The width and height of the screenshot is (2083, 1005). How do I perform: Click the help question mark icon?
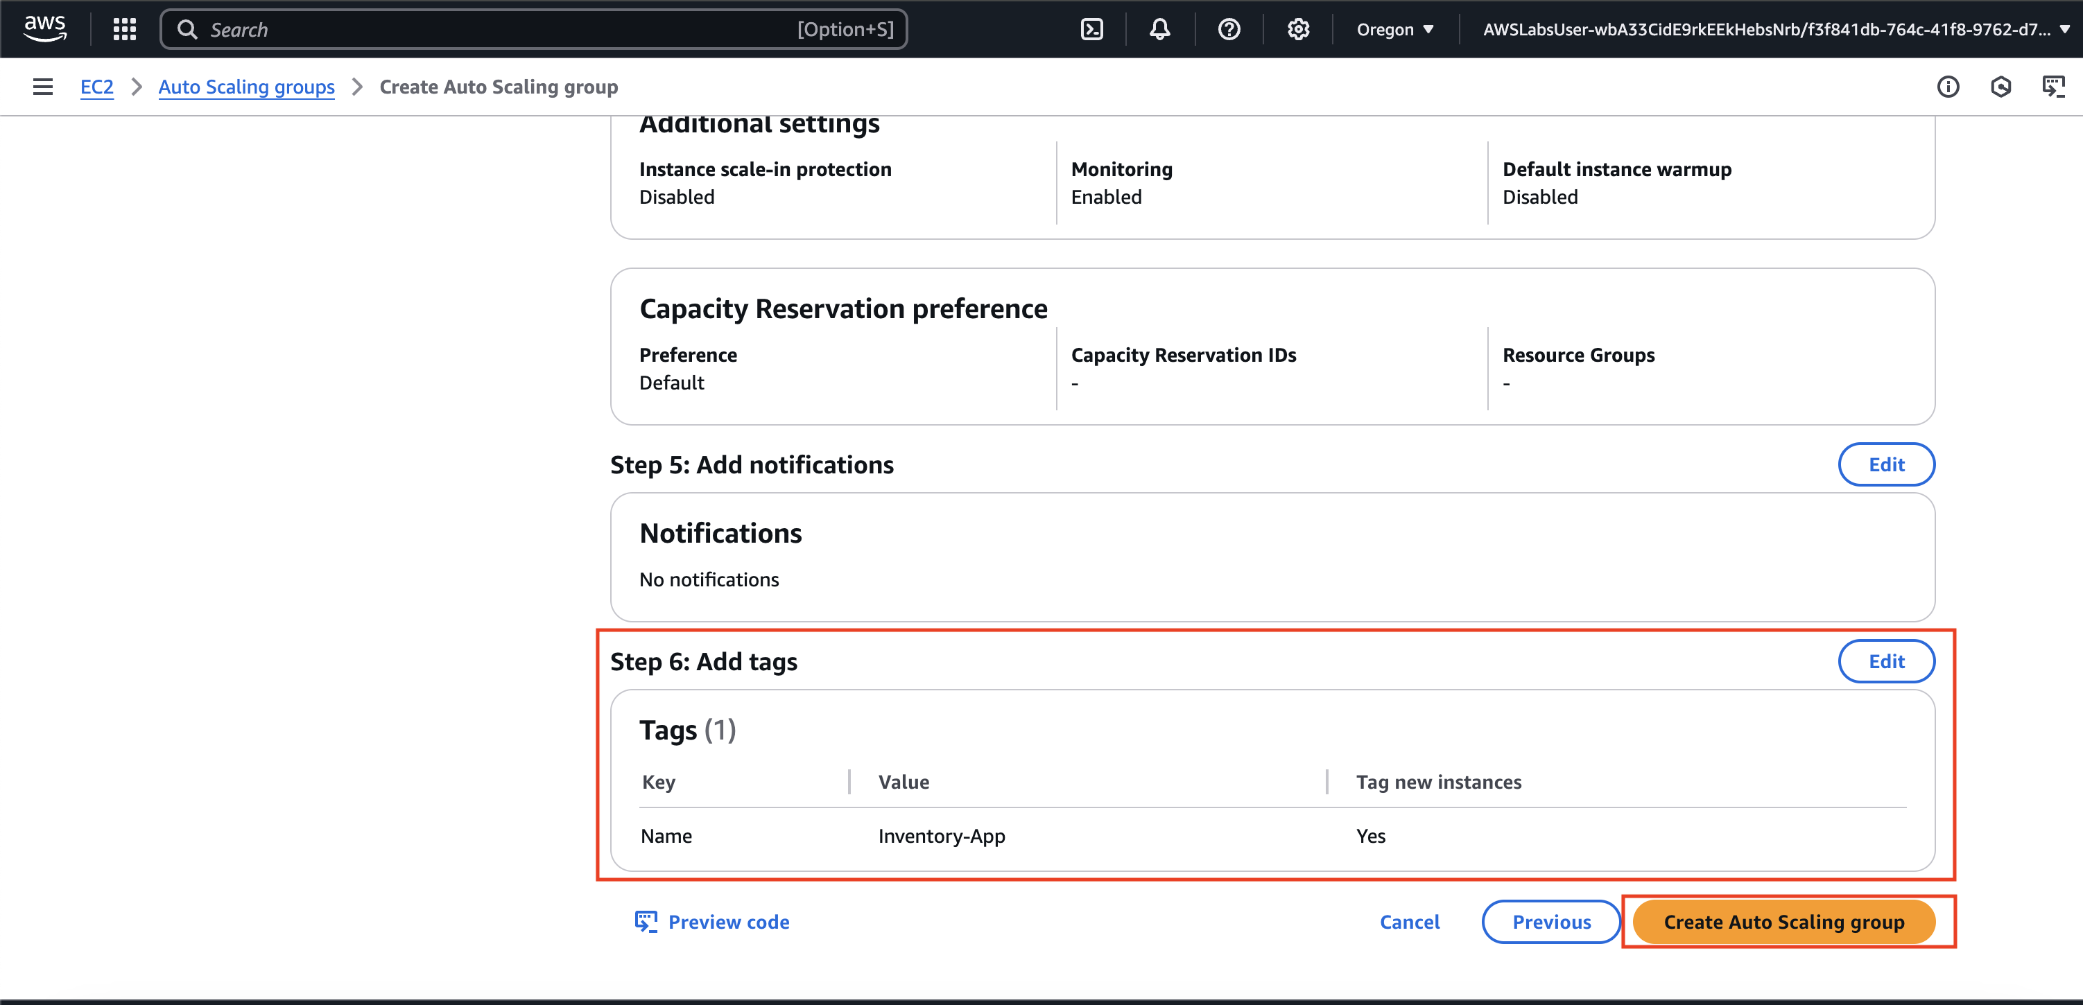click(x=1228, y=29)
